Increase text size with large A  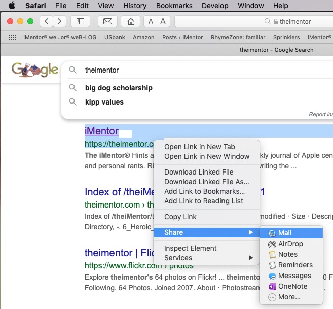pyautogui.click(x=163, y=21)
